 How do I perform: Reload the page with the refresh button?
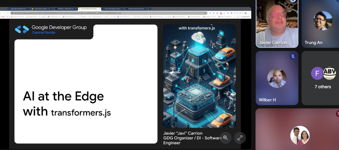[x=8, y=13]
